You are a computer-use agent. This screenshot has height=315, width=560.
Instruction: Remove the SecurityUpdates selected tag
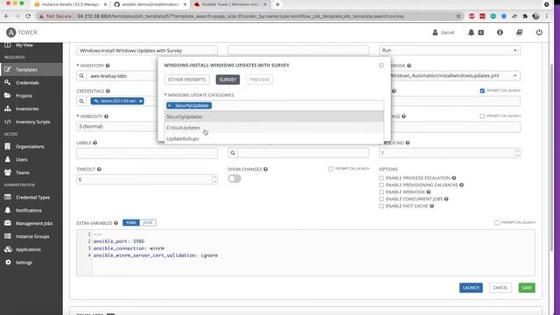170,106
